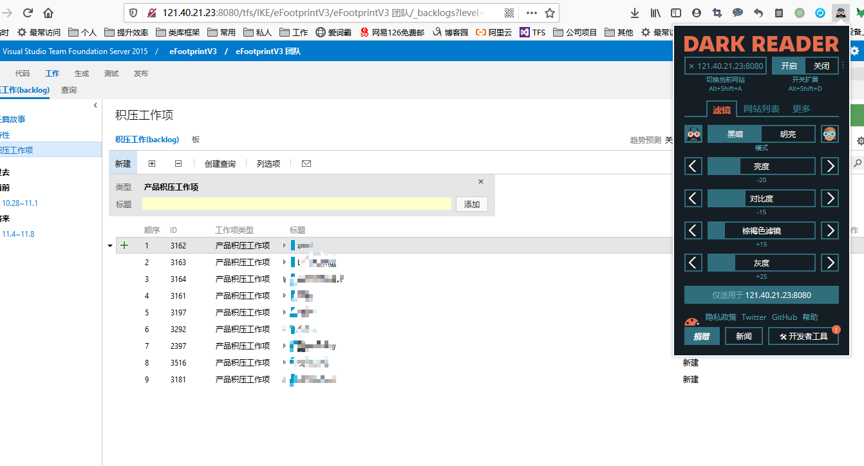Screen dimensions: 864x466
Task: Click the 灰度 grayscale slider bar
Action: 762,263
